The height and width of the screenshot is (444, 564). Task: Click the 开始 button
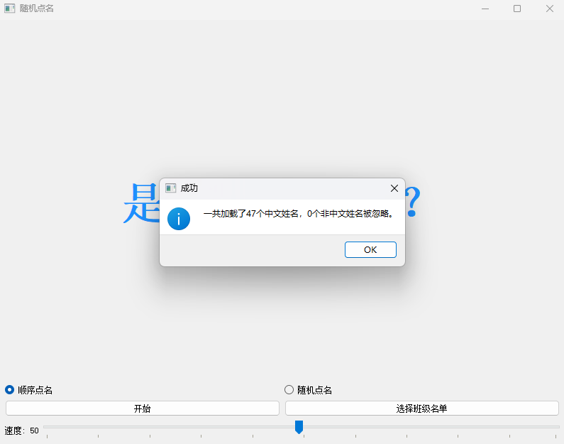click(x=142, y=408)
